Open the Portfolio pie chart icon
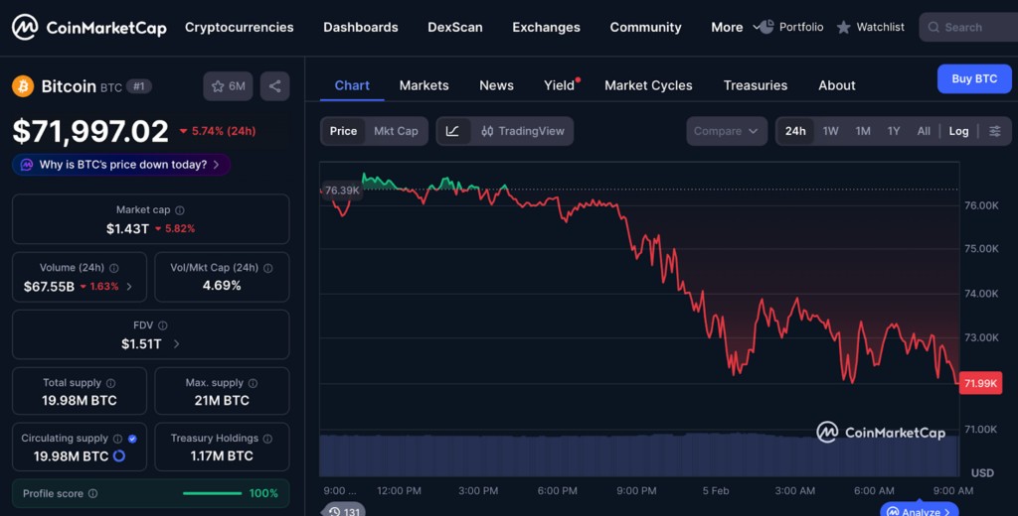The height and width of the screenshot is (516, 1018). point(766,27)
